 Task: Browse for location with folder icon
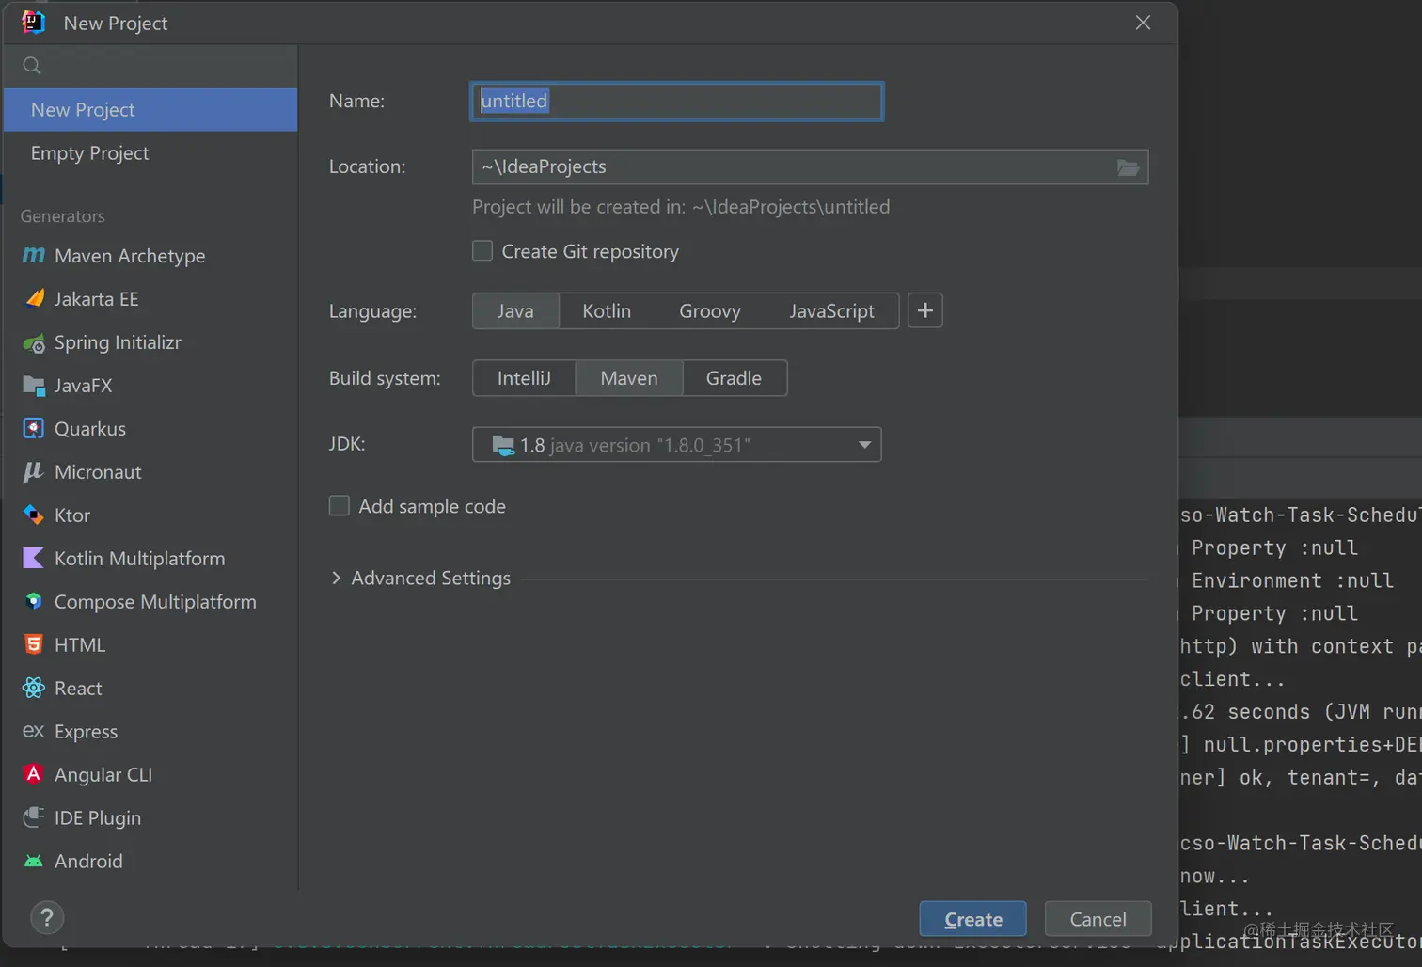coord(1128,167)
